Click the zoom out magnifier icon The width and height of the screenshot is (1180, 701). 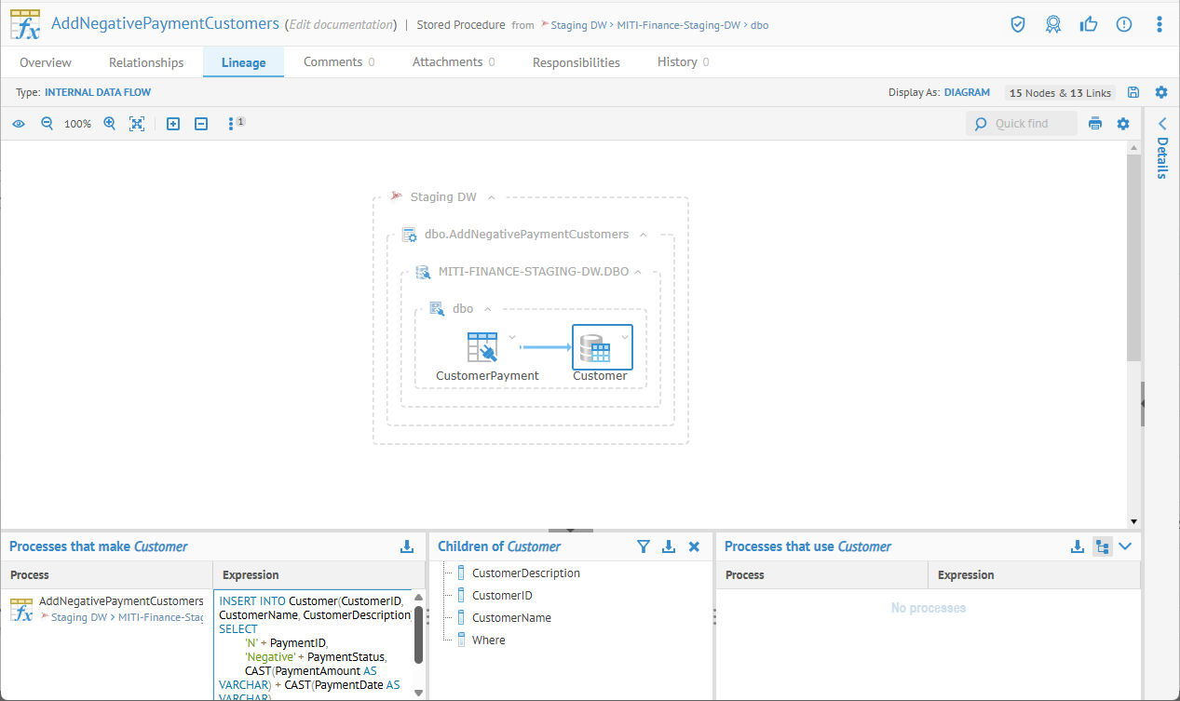point(47,123)
